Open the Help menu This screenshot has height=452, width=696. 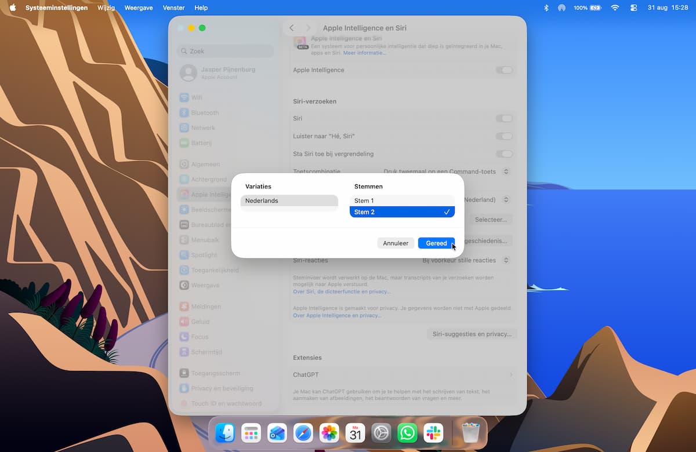(x=201, y=8)
